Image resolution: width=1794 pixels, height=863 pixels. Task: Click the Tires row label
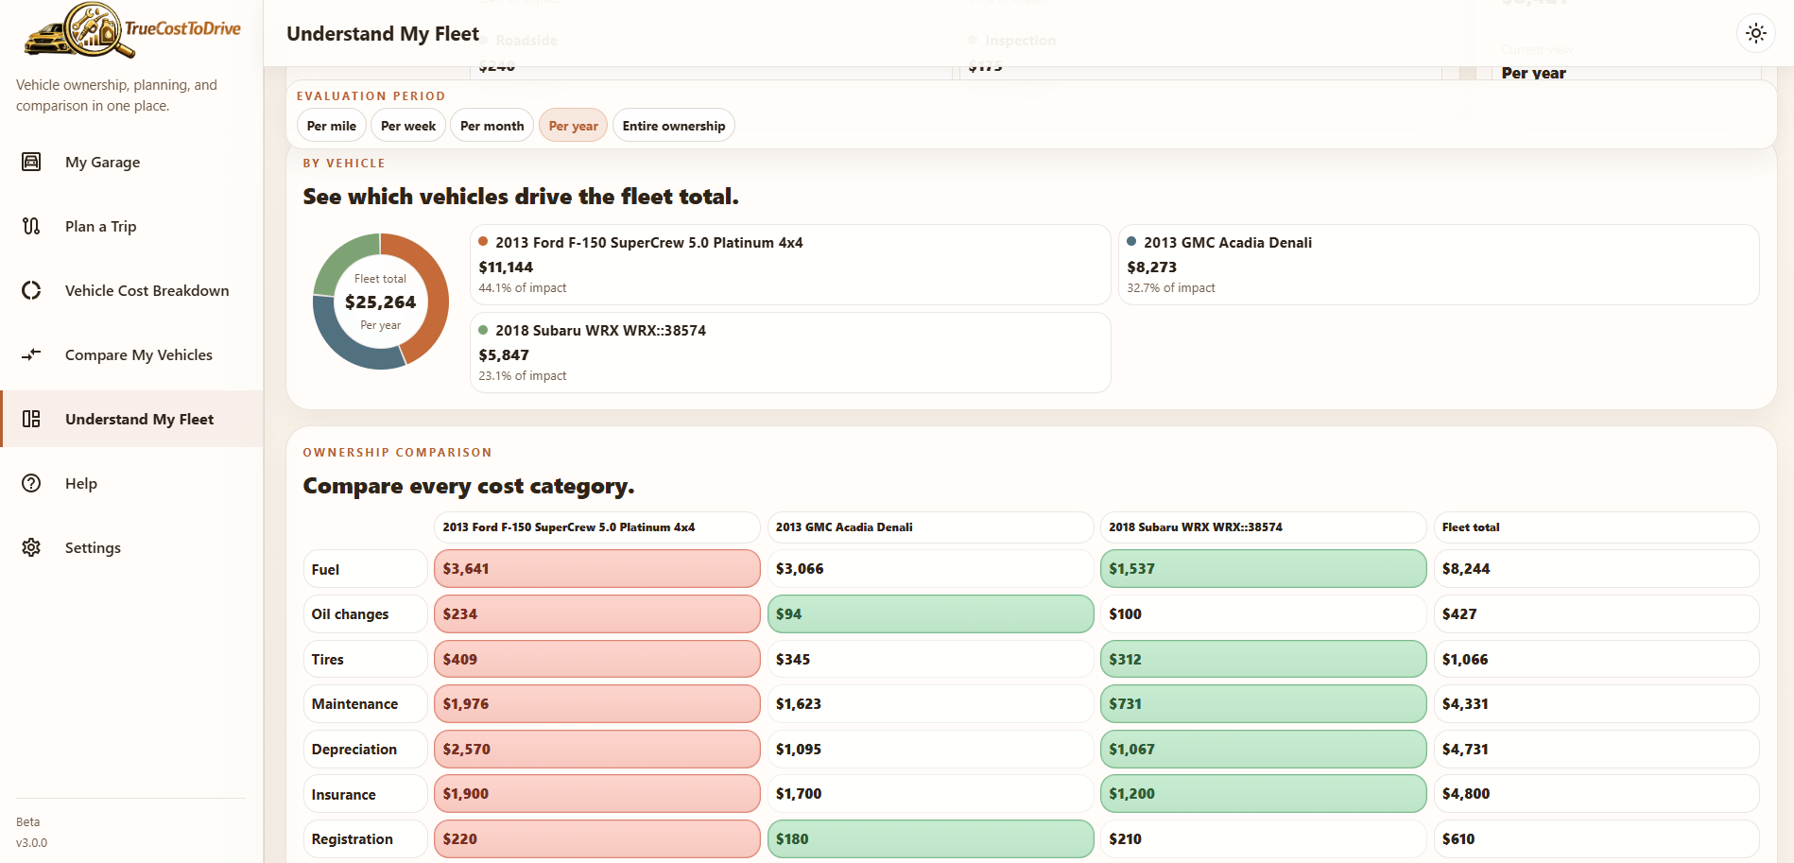pos(366,659)
